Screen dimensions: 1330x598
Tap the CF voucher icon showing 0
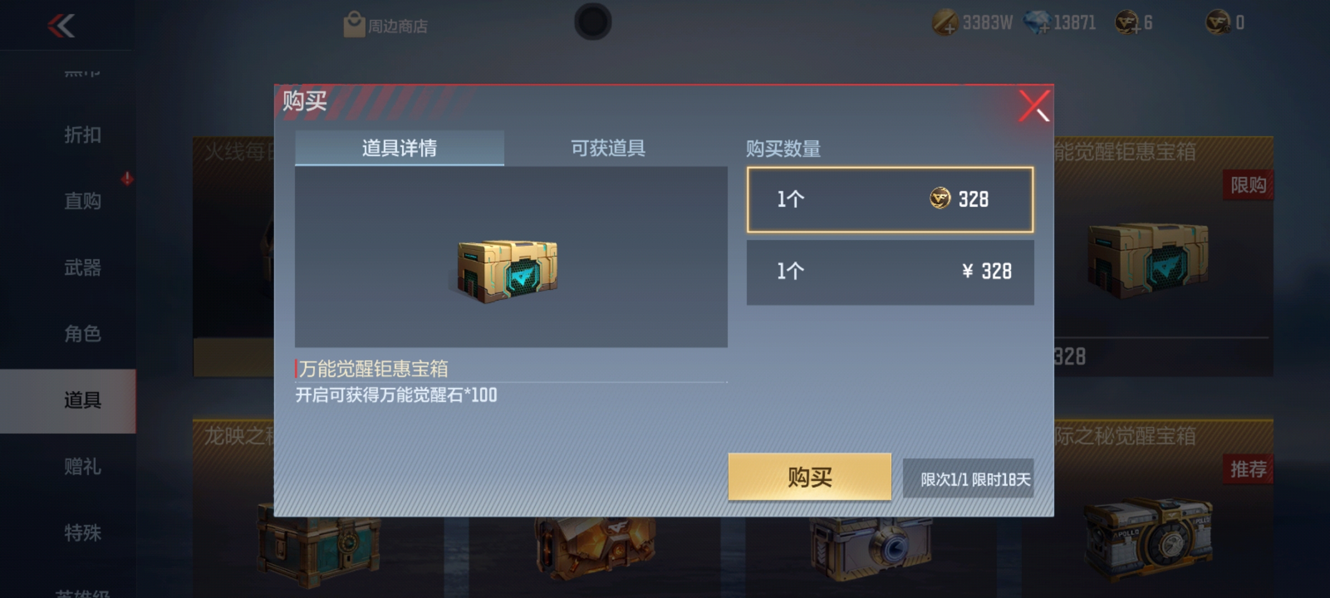pyautogui.click(x=1218, y=22)
